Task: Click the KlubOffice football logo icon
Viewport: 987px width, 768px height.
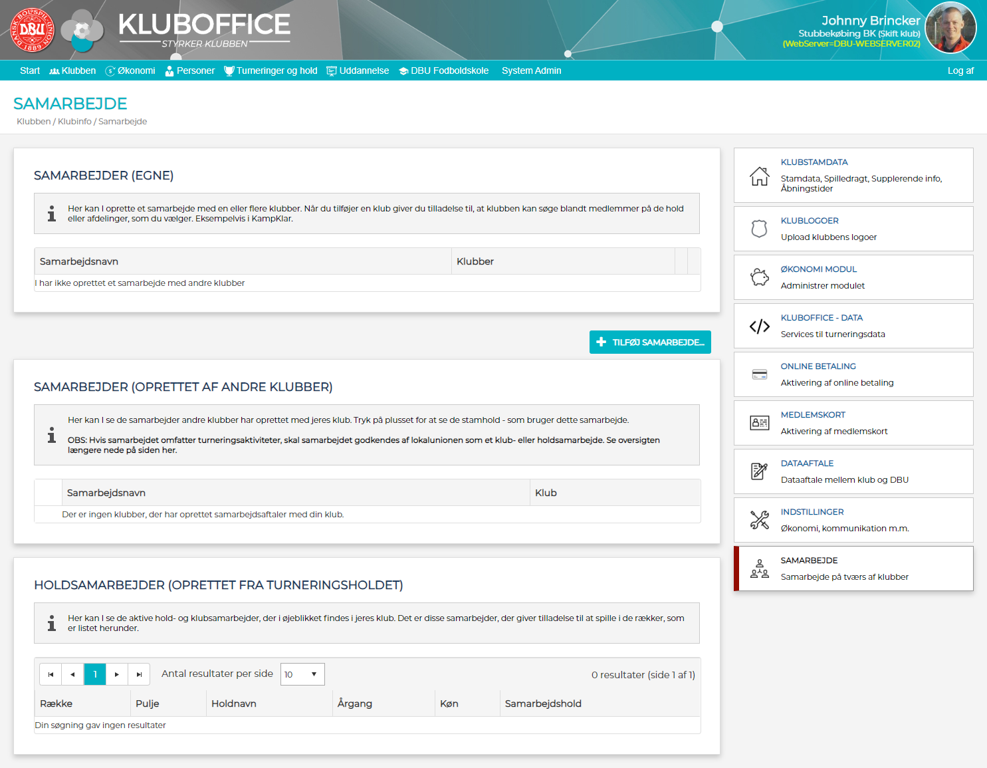Action: point(82,31)
